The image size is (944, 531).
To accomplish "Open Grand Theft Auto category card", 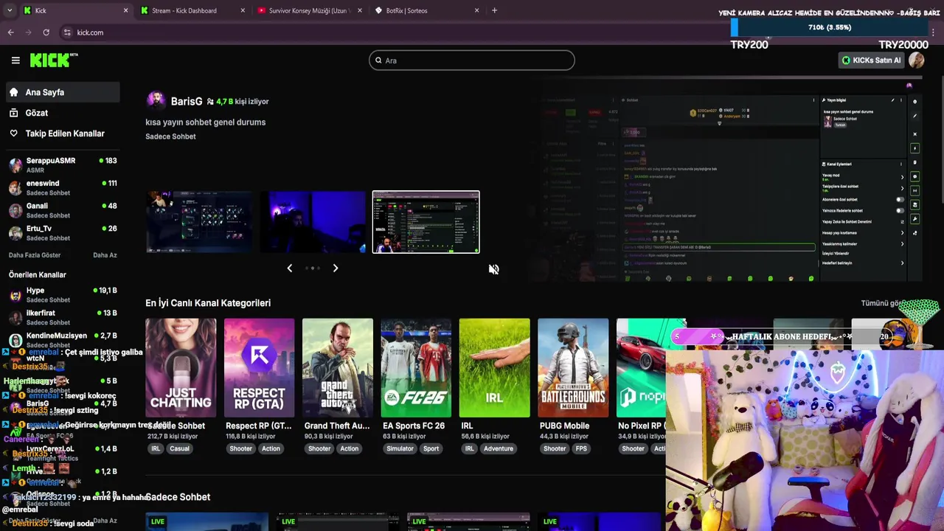I will coord(338,368).
